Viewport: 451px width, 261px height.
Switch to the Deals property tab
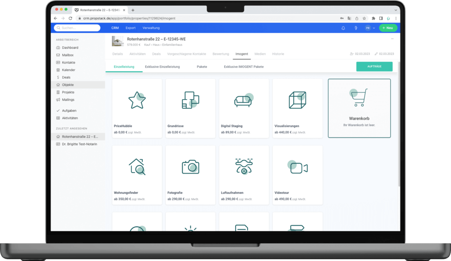coord(156,54)
